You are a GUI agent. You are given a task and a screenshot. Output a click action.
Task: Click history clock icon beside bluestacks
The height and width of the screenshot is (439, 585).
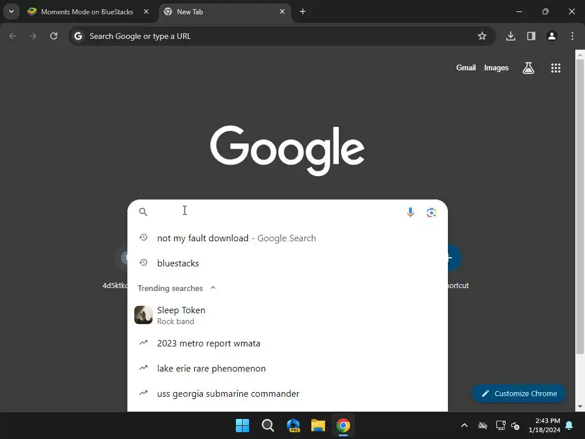tap(143, 263)
